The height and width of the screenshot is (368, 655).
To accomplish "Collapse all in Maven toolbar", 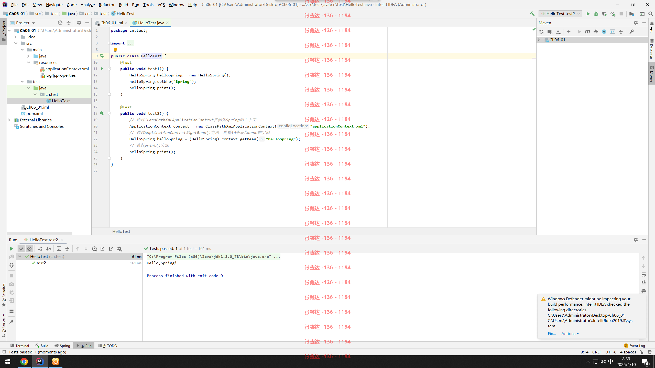I will (x=621, y=32).
